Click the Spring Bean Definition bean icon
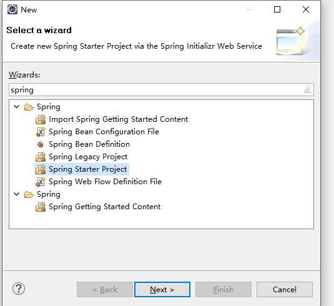This screenshot has width=334, height=306. click(40, 145)
